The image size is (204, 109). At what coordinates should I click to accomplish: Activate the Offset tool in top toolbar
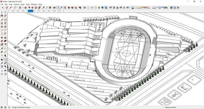coord(29,8)
